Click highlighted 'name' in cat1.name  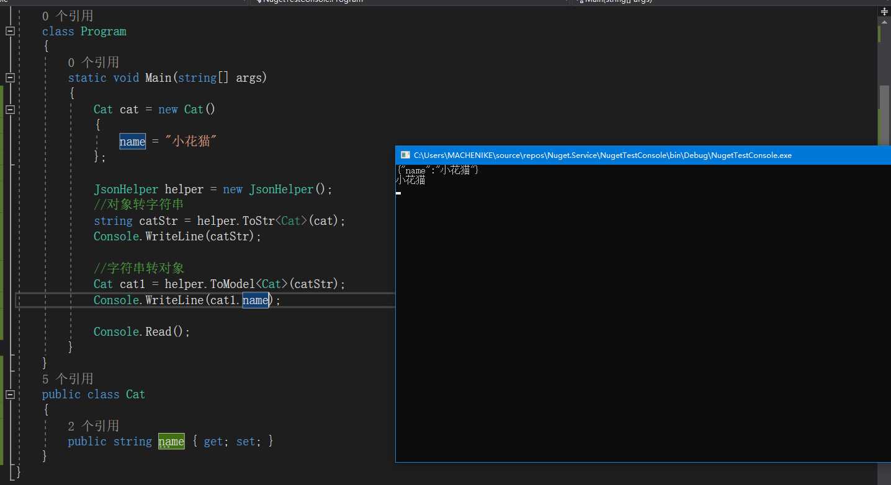[x=255, y=300]
